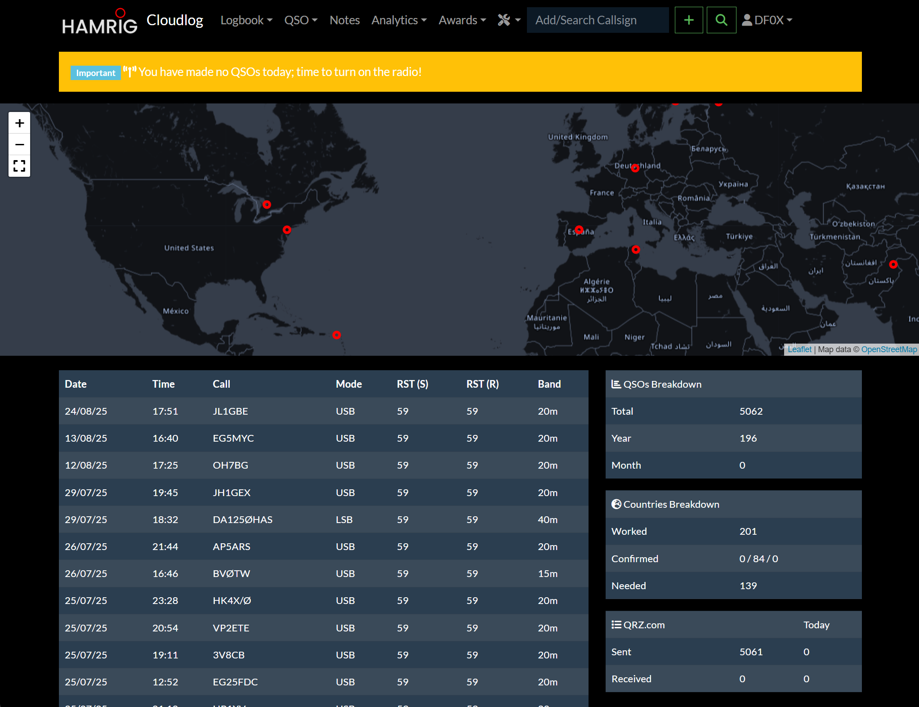Click the Leaflet attribution link
The image size is (919, 707).
click(x=799, y=349)
